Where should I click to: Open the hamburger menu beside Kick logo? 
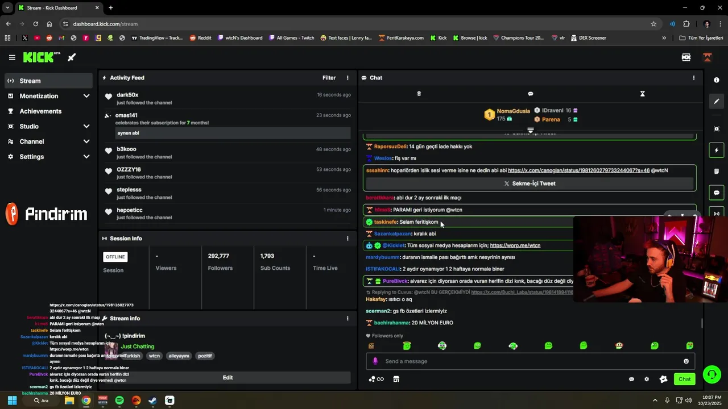[x=12, y=57]
